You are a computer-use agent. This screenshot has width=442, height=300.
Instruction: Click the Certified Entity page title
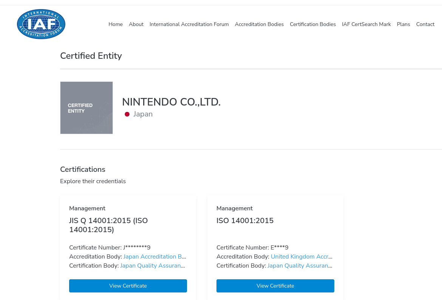(91, 56)
